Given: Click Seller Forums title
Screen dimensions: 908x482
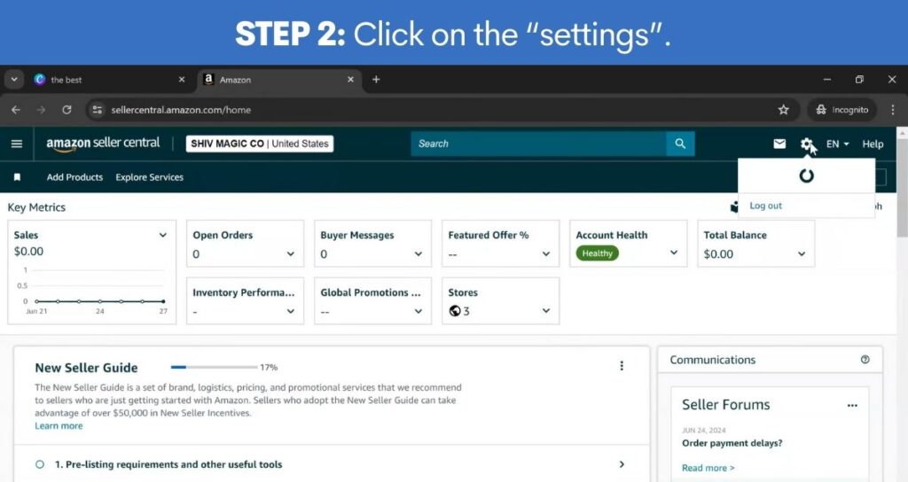Looking at the screenshot, I should pos(725,404).
